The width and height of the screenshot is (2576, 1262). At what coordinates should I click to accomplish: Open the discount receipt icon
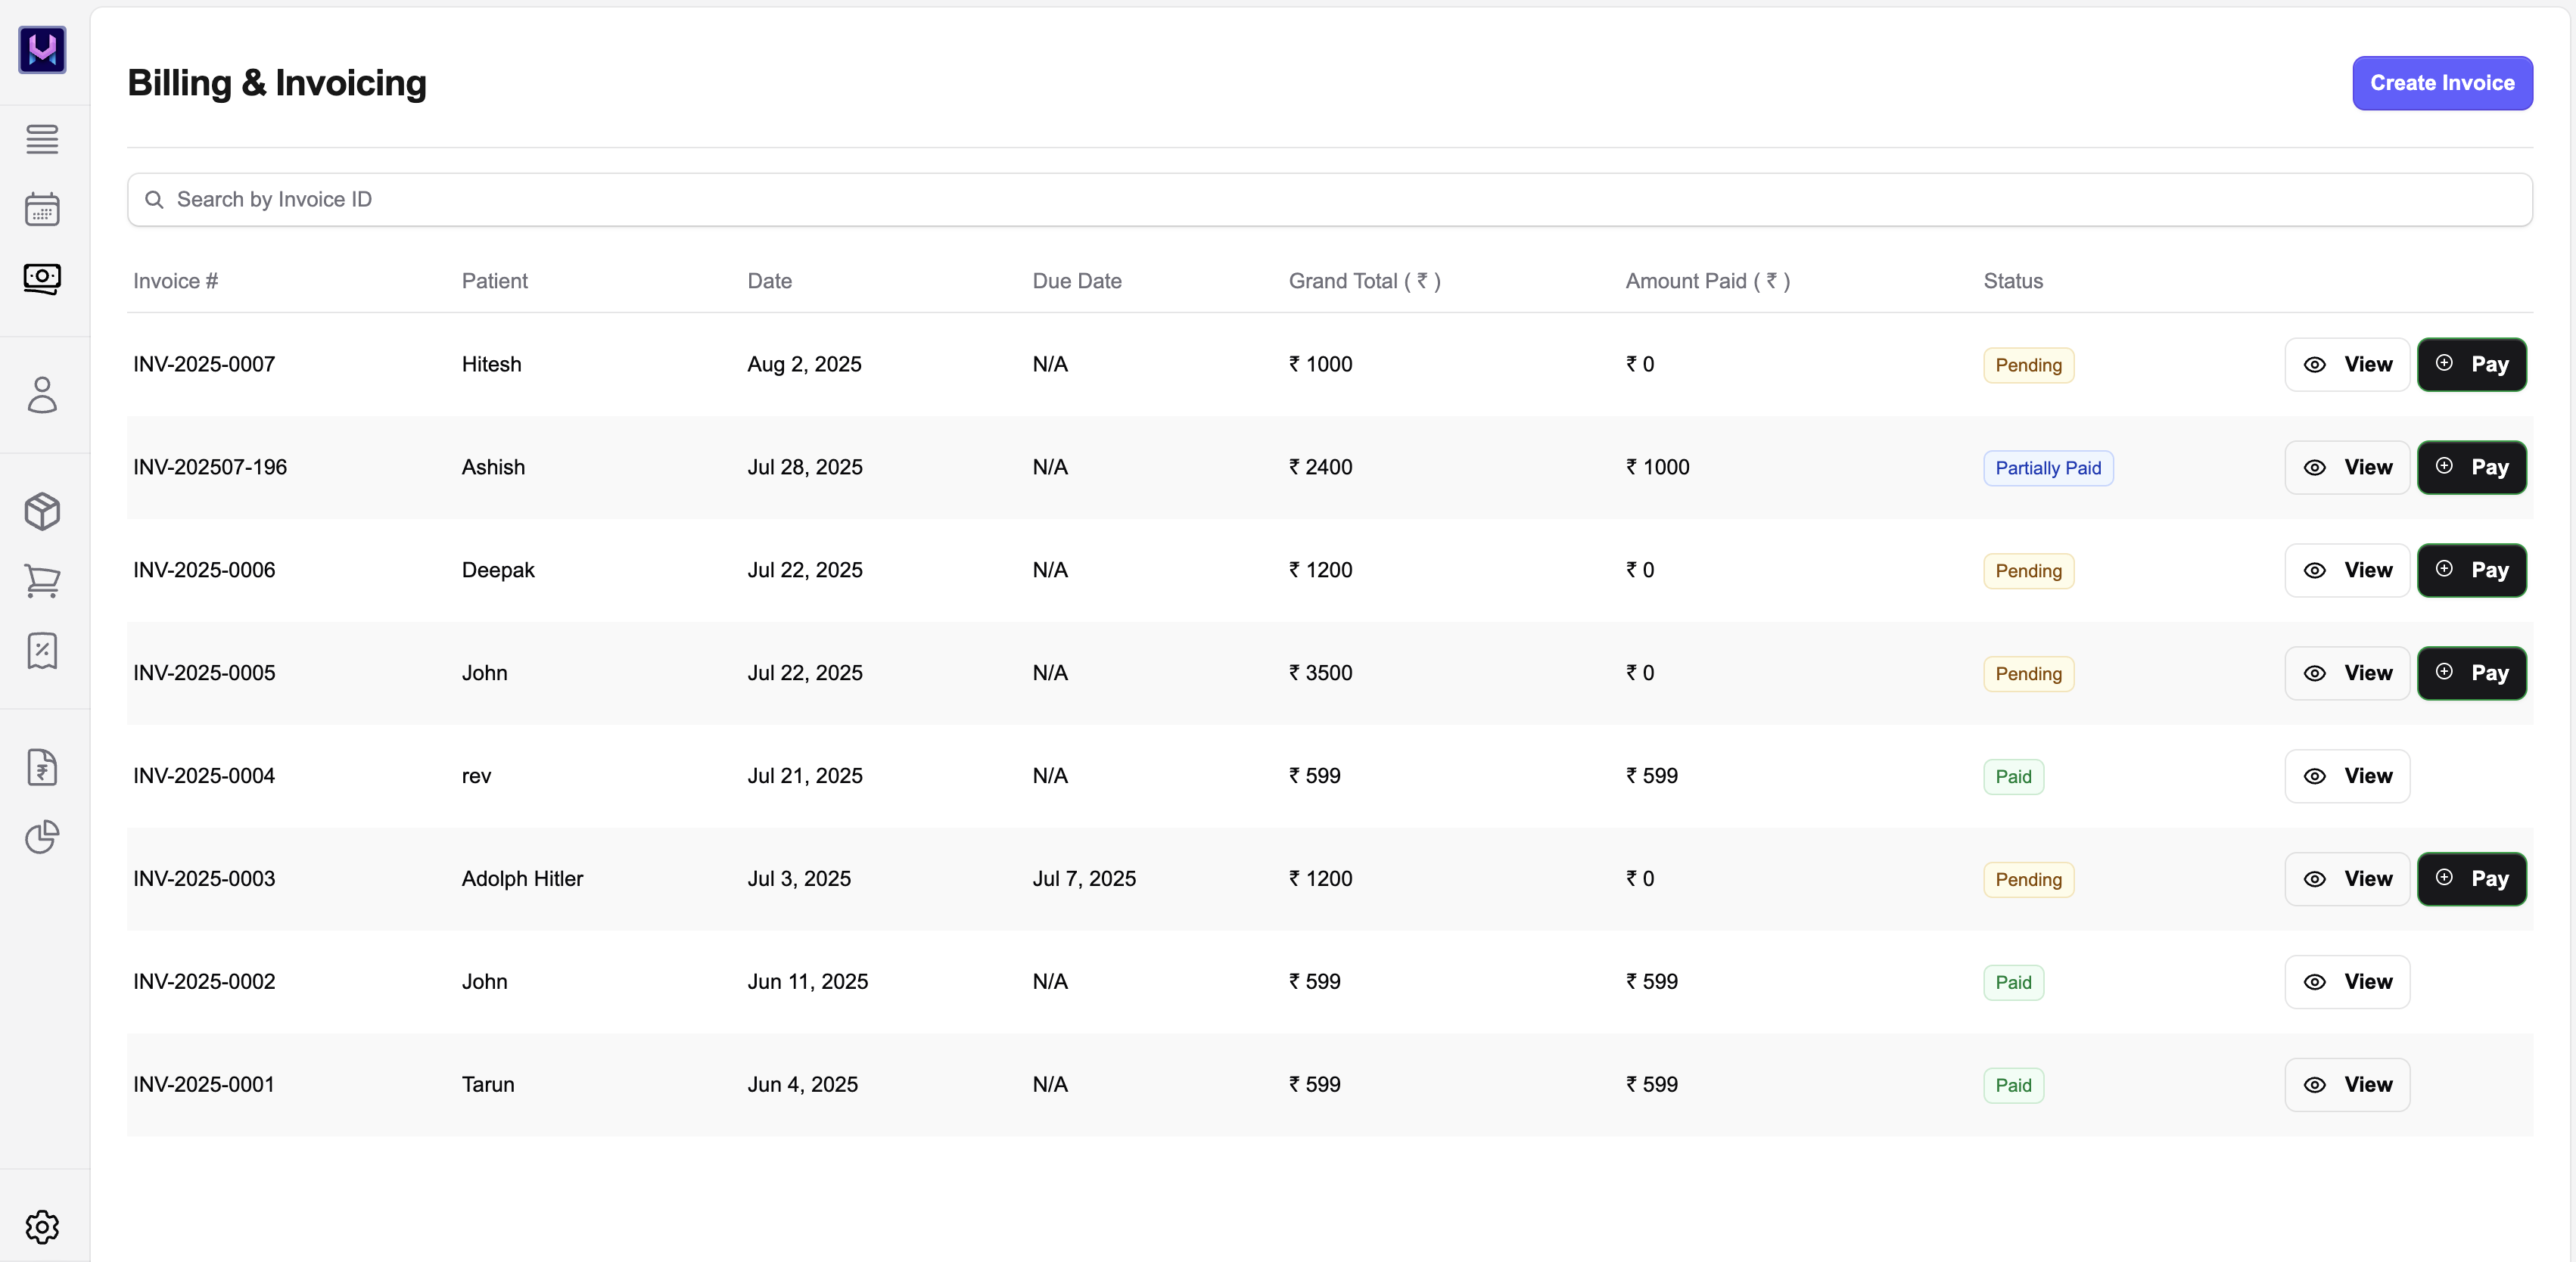(41, 651)
